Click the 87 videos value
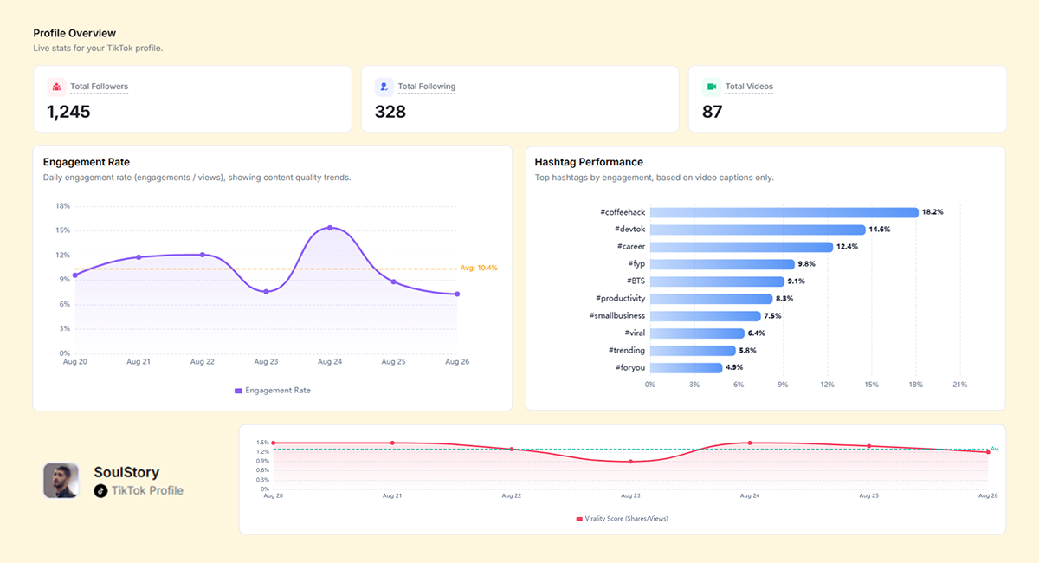The height and width of the screenshot is (563, 1039). point(713,112)
